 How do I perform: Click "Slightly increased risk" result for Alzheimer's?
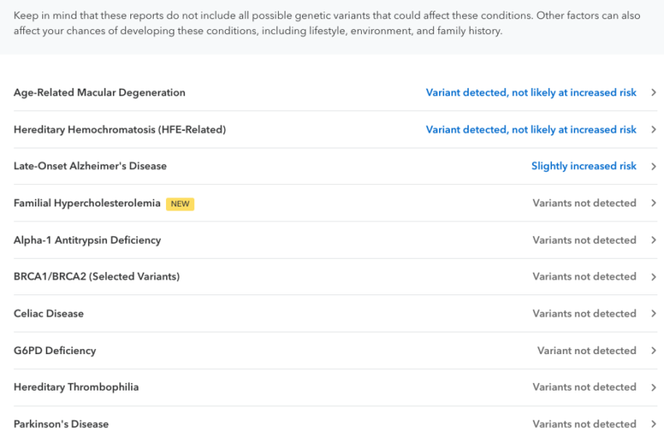583,166
